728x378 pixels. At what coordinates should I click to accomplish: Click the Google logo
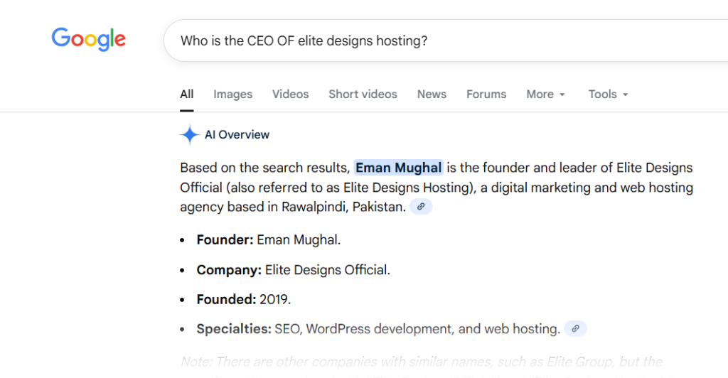click(x=89, y=39)
